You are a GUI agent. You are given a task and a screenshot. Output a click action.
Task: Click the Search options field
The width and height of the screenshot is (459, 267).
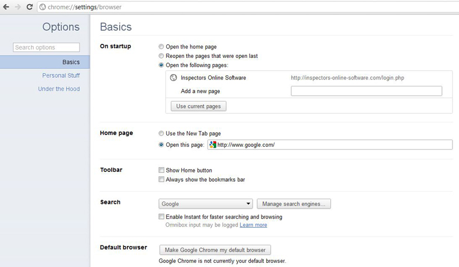[x=46, y=47]
